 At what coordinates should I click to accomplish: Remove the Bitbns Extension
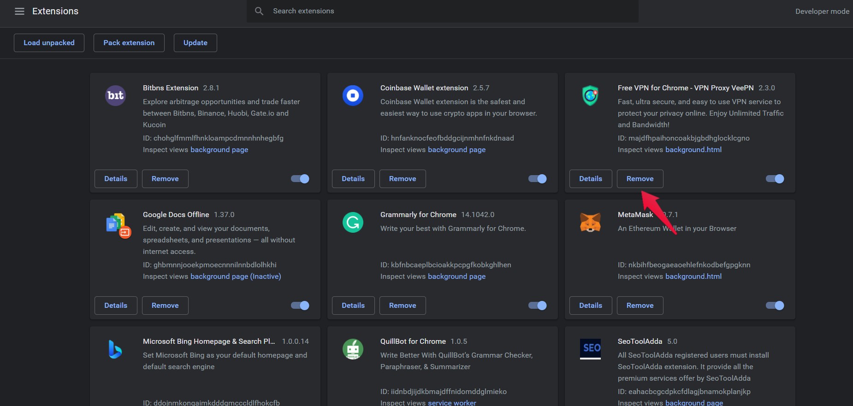tap(165, 179)
